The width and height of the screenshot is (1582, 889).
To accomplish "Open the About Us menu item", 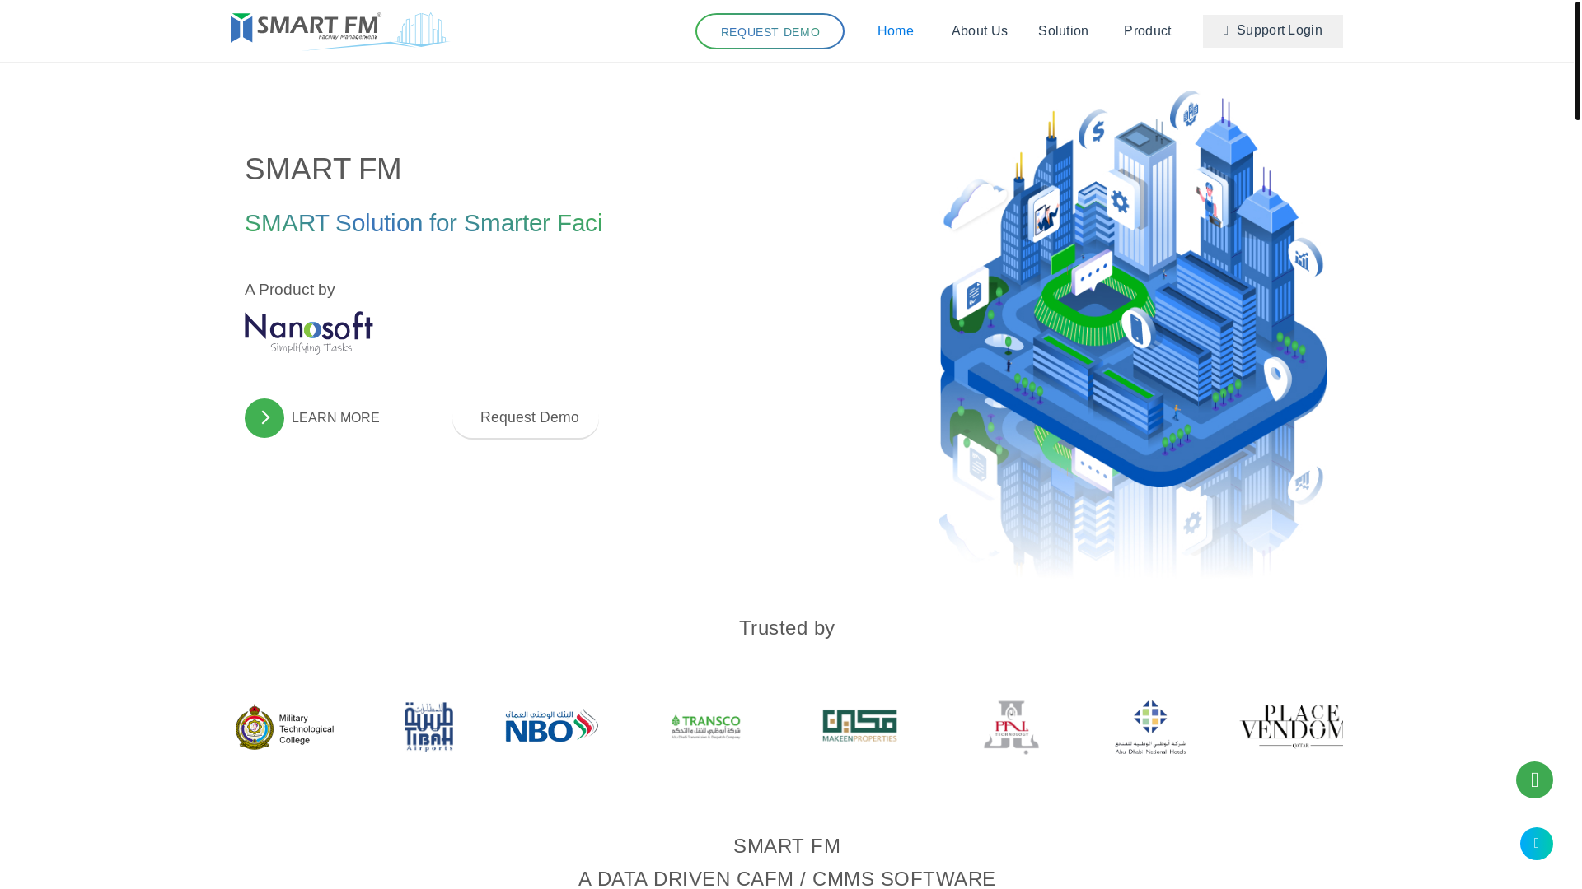I will (x=979, y=31).
